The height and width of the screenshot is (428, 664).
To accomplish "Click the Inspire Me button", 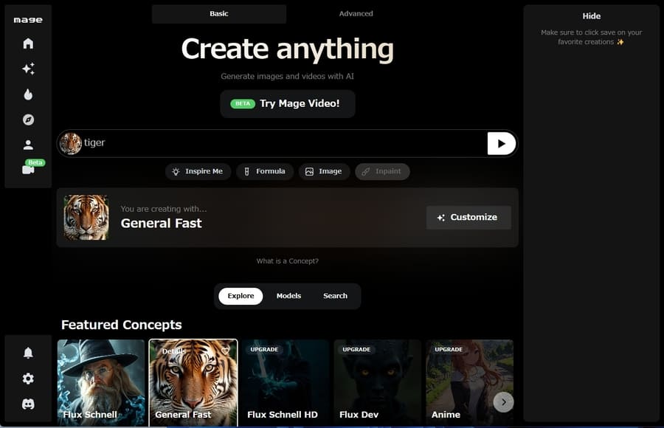I will pos(198,172).
